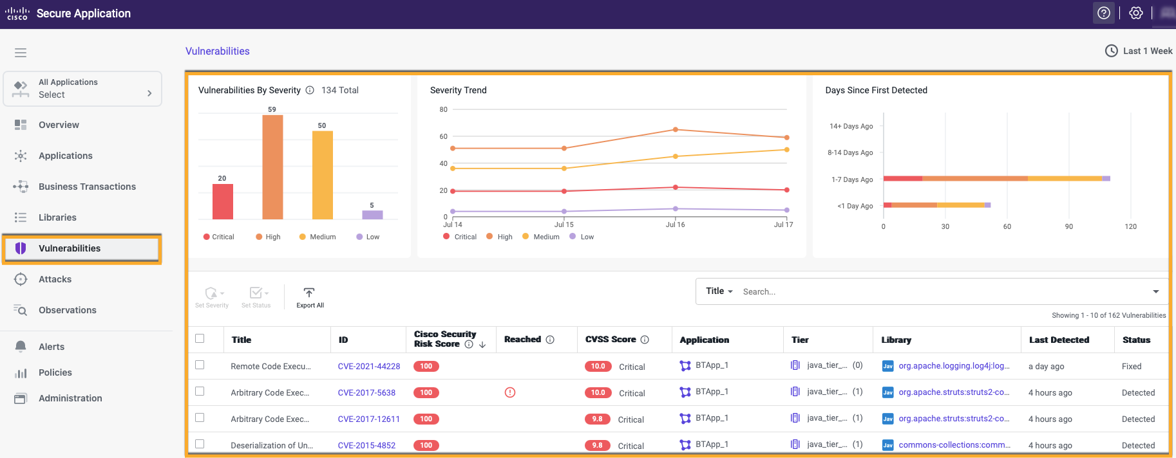The width and height of the screenshot is (1176, 458).
Task: Click the Vulnerabilities breadcrumb title
Action: pos(218,51)
